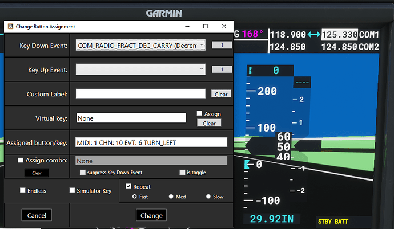This screenshot has width=394, height=229.
Task: Clear the Virtual key assignment
Action: pos(209,123)
